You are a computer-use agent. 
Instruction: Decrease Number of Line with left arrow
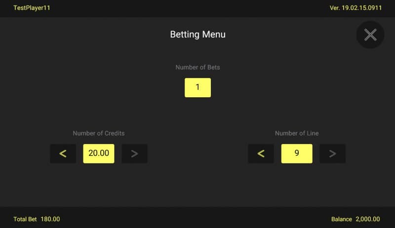[261, 153]
